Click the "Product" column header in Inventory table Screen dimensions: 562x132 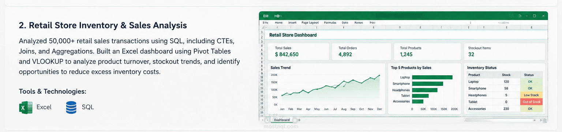point(474,75)
